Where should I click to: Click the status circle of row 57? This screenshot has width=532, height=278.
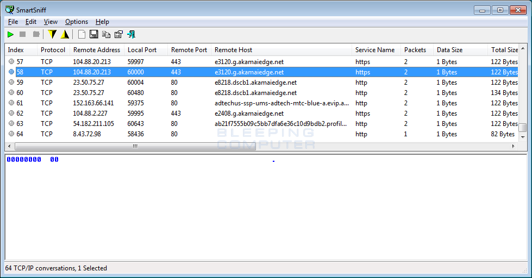tap(11, 61)
